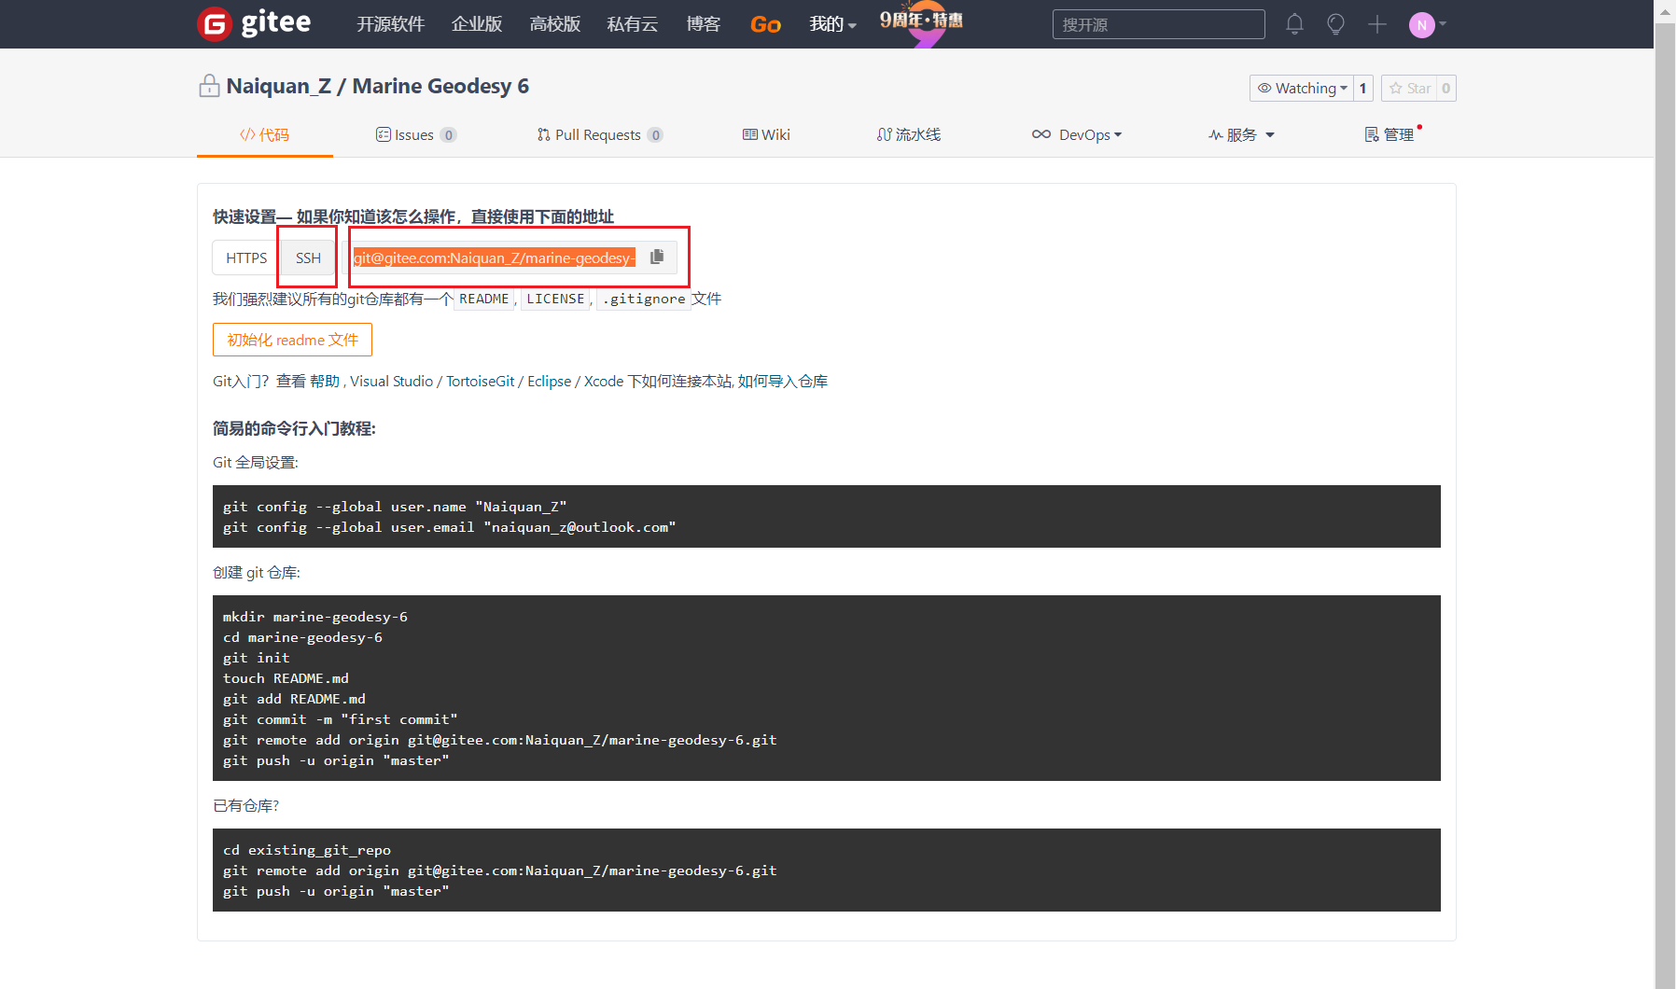1676x989 pixels.
Task: Go to 企业版 in header
Action: 477,24
